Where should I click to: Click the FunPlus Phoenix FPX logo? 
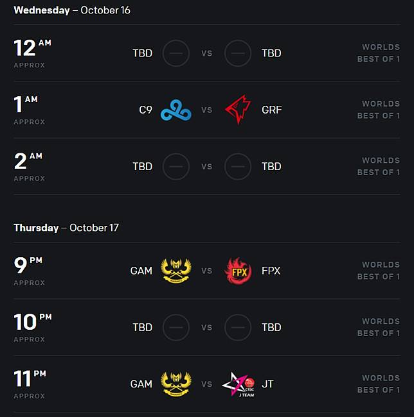tap(238, 271)
